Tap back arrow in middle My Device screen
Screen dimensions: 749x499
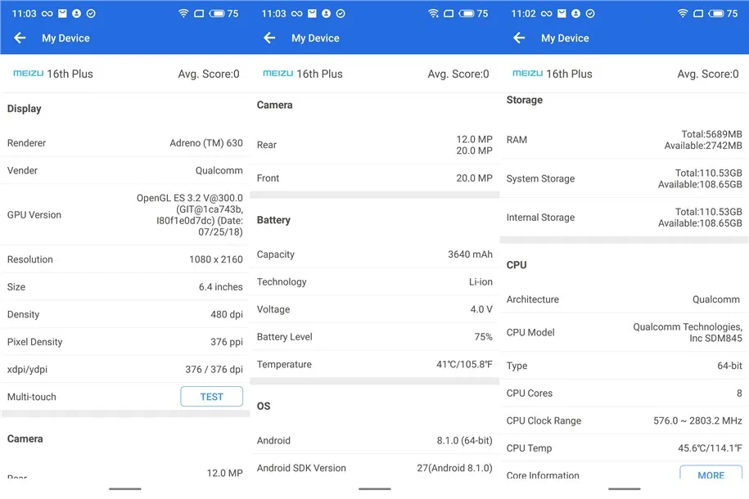[269, 38]
